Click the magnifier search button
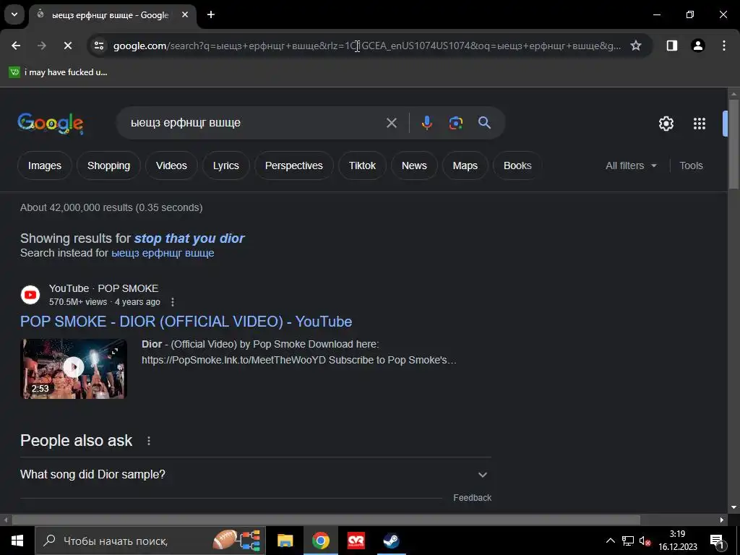Viewport: 740px width, 555px height. click(x=485, y=123)
